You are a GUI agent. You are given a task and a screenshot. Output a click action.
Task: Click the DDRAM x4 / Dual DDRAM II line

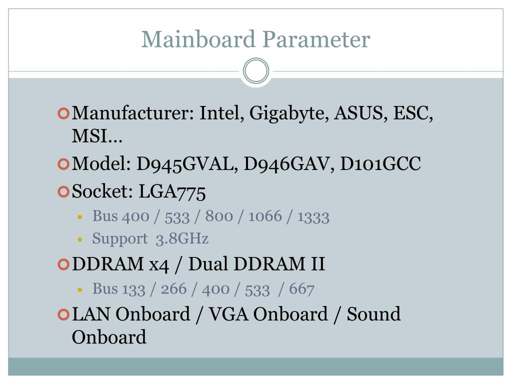coord(198,264)
